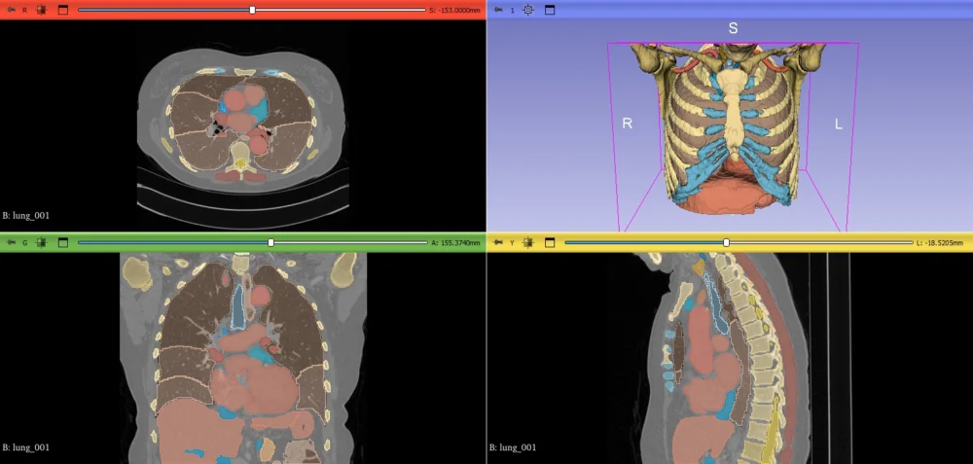Click the R view label in the red bar
The width and height of the screenshot is (973, 464).
click(x=25, y=10)
